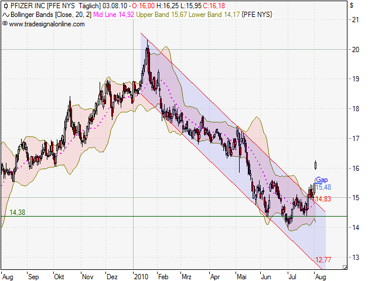Viewport: 375px width, 281px height.
Task: Click the Sep timeline label
Action: (33, 277)
